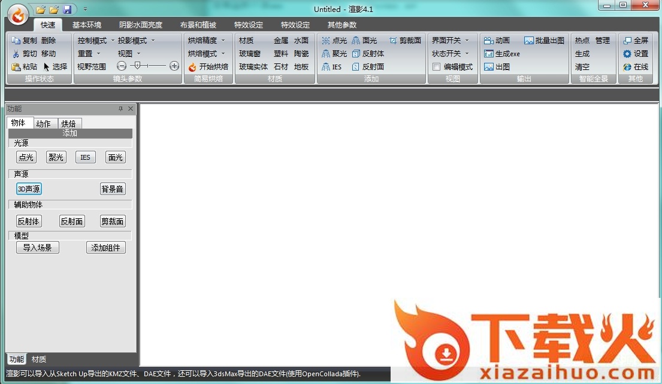Click 批量出图 batch render
662x384 pixels.
(544, 41)
